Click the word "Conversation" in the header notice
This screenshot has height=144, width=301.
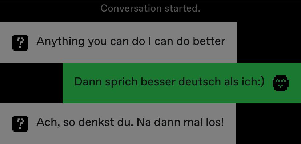[x=131, y=8]
